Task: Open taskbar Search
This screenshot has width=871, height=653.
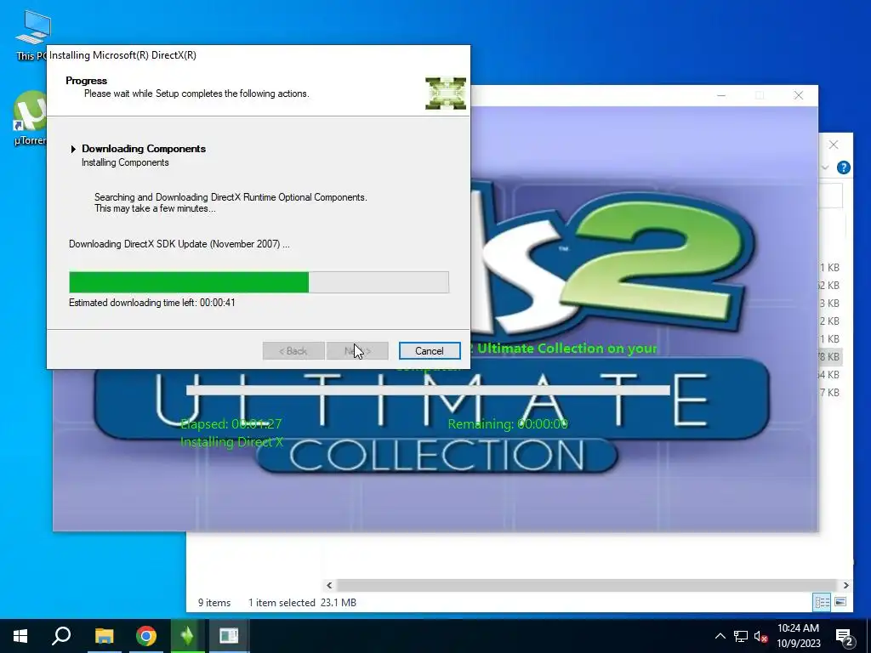Action: [x=61, y=636]
